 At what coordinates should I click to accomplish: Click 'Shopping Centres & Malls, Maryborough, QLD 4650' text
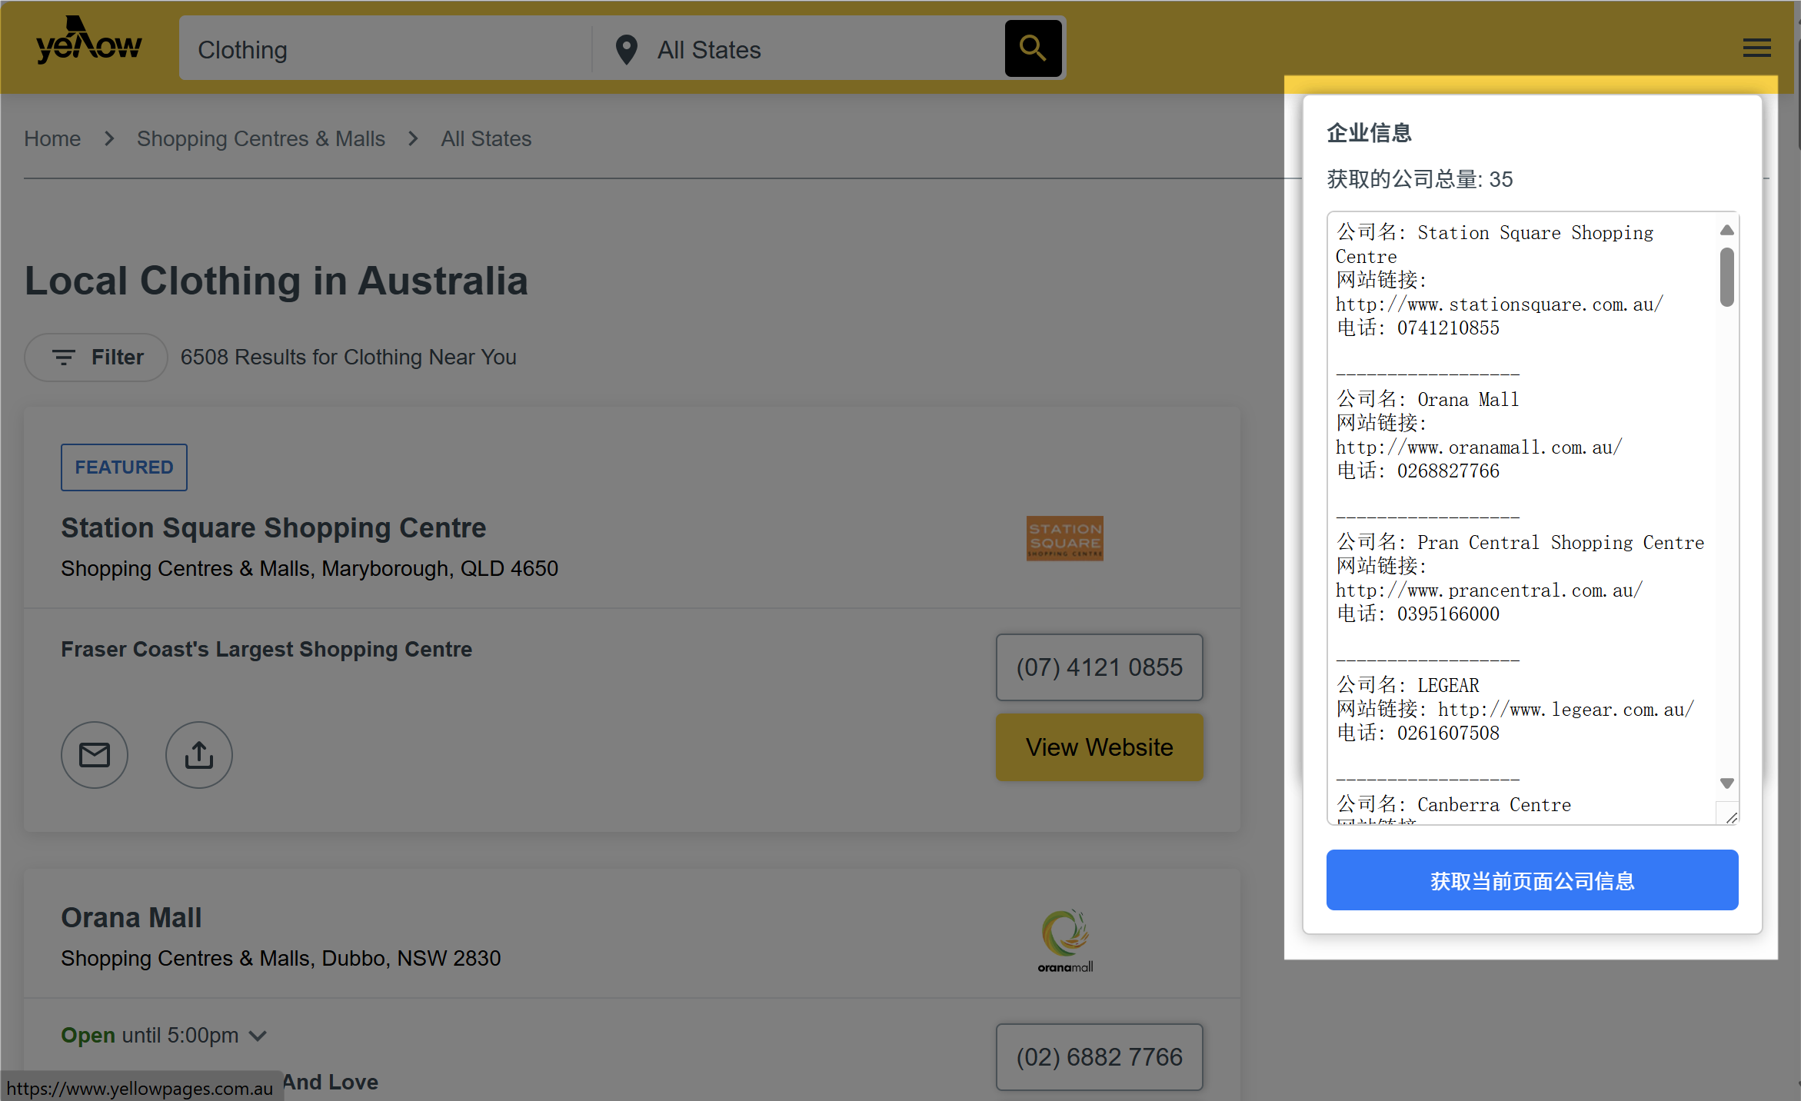tap(310, 569)
